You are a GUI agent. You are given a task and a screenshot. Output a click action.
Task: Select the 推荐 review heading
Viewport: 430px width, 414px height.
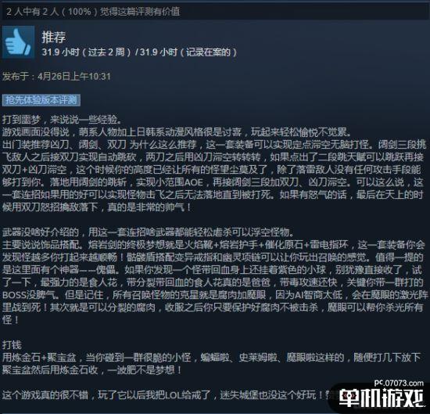(54, 37)
